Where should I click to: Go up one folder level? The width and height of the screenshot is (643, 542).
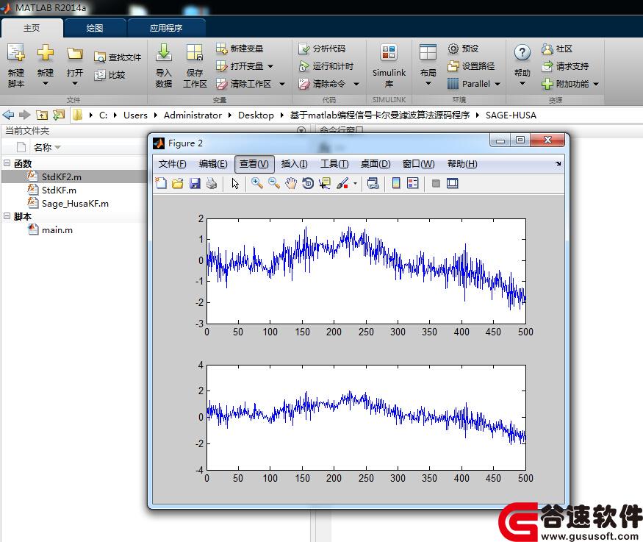point(42,115)
